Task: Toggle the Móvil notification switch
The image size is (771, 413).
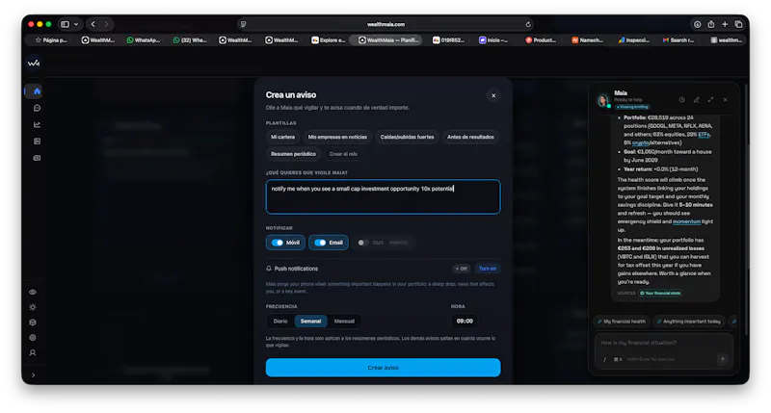Action: (278, 243)
